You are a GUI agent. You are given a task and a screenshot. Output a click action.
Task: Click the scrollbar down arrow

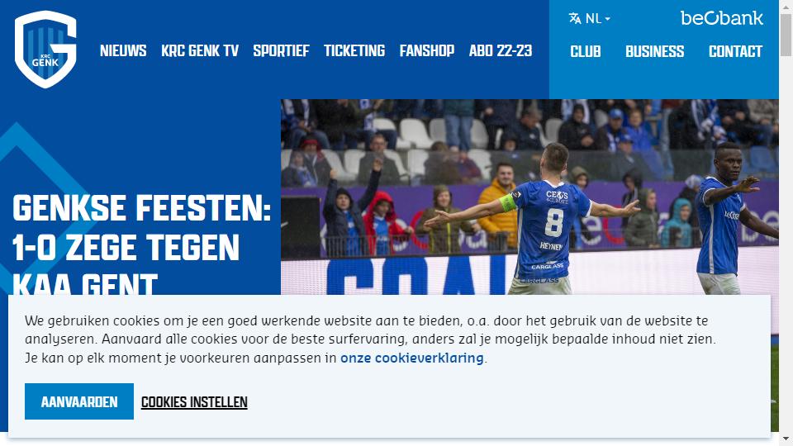[x=786, y=440]
